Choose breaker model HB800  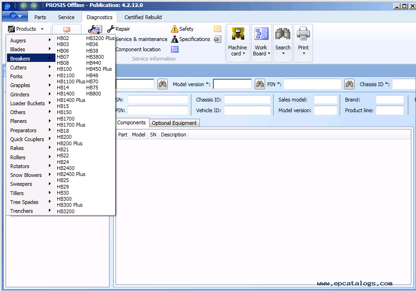[94, 94]
